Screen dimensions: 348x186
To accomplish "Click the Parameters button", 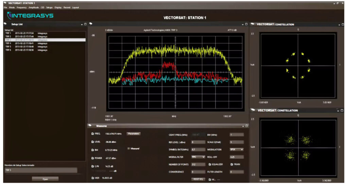I will [134, 134].
